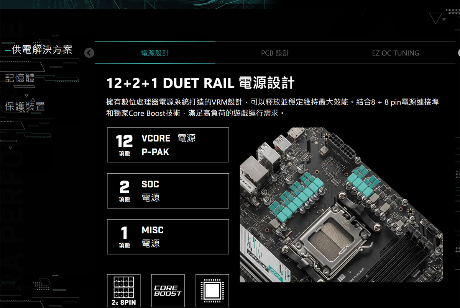Click the right carousel arrow at edge
Image resolution: width=460 pixels, height=308 pixels.
tap(458, 53)
